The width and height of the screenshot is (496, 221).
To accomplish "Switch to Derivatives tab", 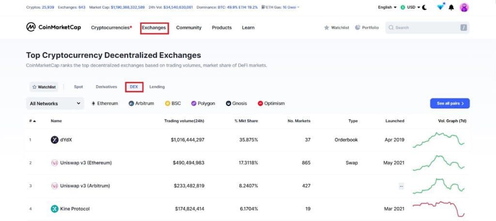I will point(106,87).
